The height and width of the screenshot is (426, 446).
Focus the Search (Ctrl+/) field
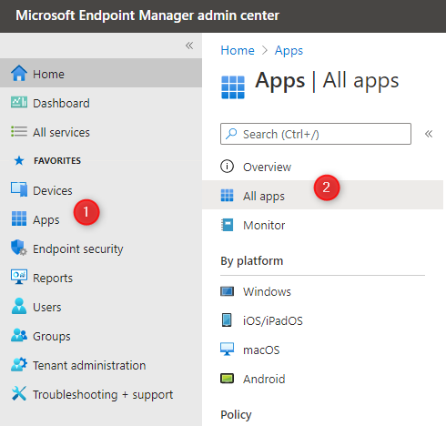tap(316, 134)
